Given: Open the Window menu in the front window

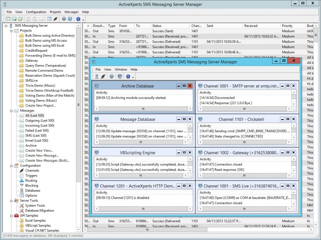Looking at the screenshot, I should (121, 69).
